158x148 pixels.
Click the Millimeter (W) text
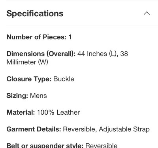click(27, 62)
